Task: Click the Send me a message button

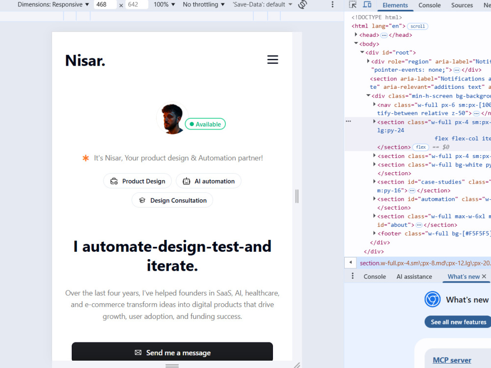Action: 172,352
